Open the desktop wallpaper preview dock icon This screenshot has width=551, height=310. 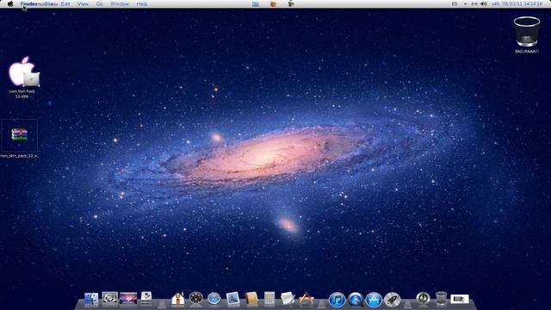(x=128, y=299)
